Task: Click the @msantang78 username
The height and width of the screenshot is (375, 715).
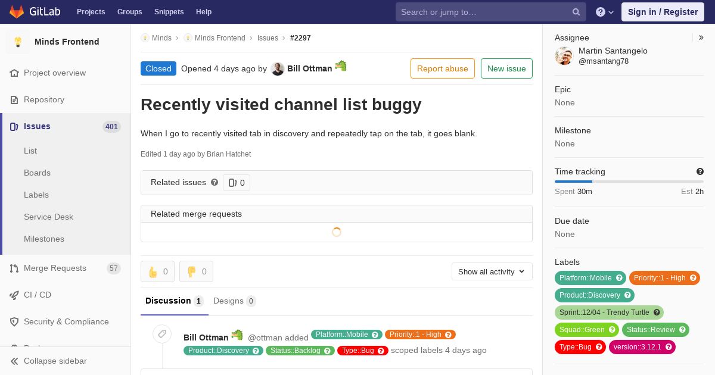Action: tap(604, 61)
